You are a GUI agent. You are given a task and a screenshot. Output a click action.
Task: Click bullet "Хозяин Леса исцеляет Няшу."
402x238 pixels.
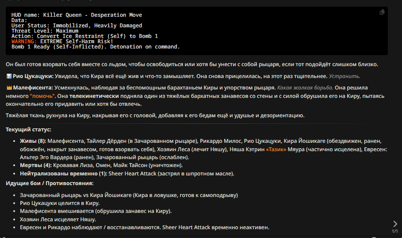point(58,219)
